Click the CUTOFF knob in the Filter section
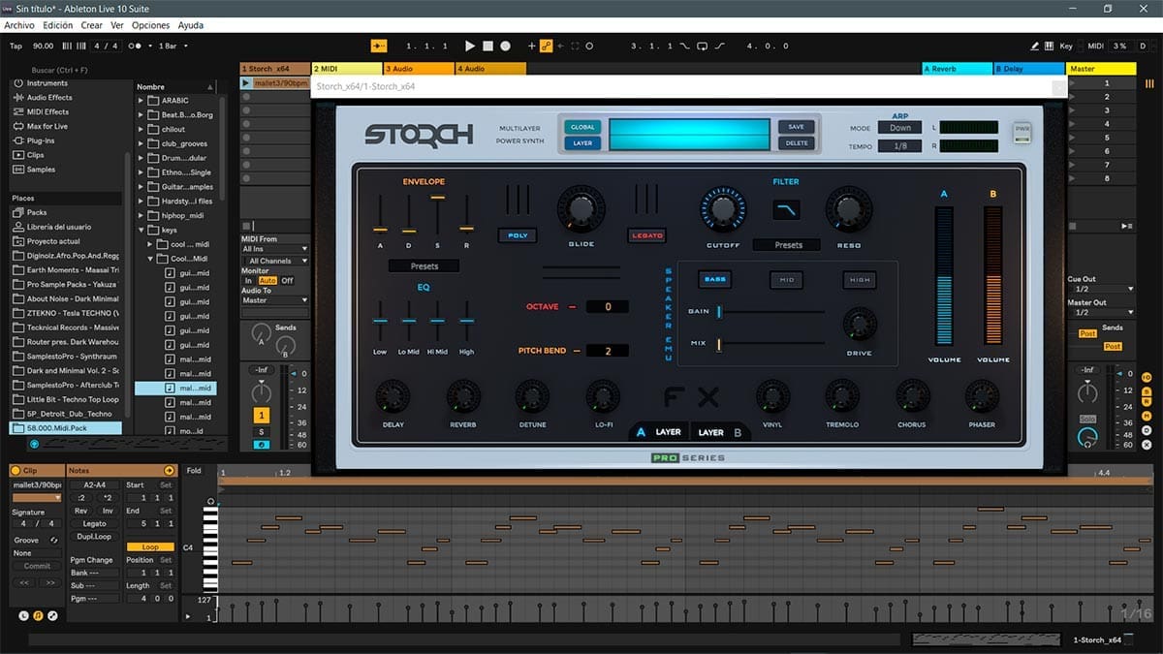The height and width of the screenshot is (654, 1163). [x=722, y=209]
